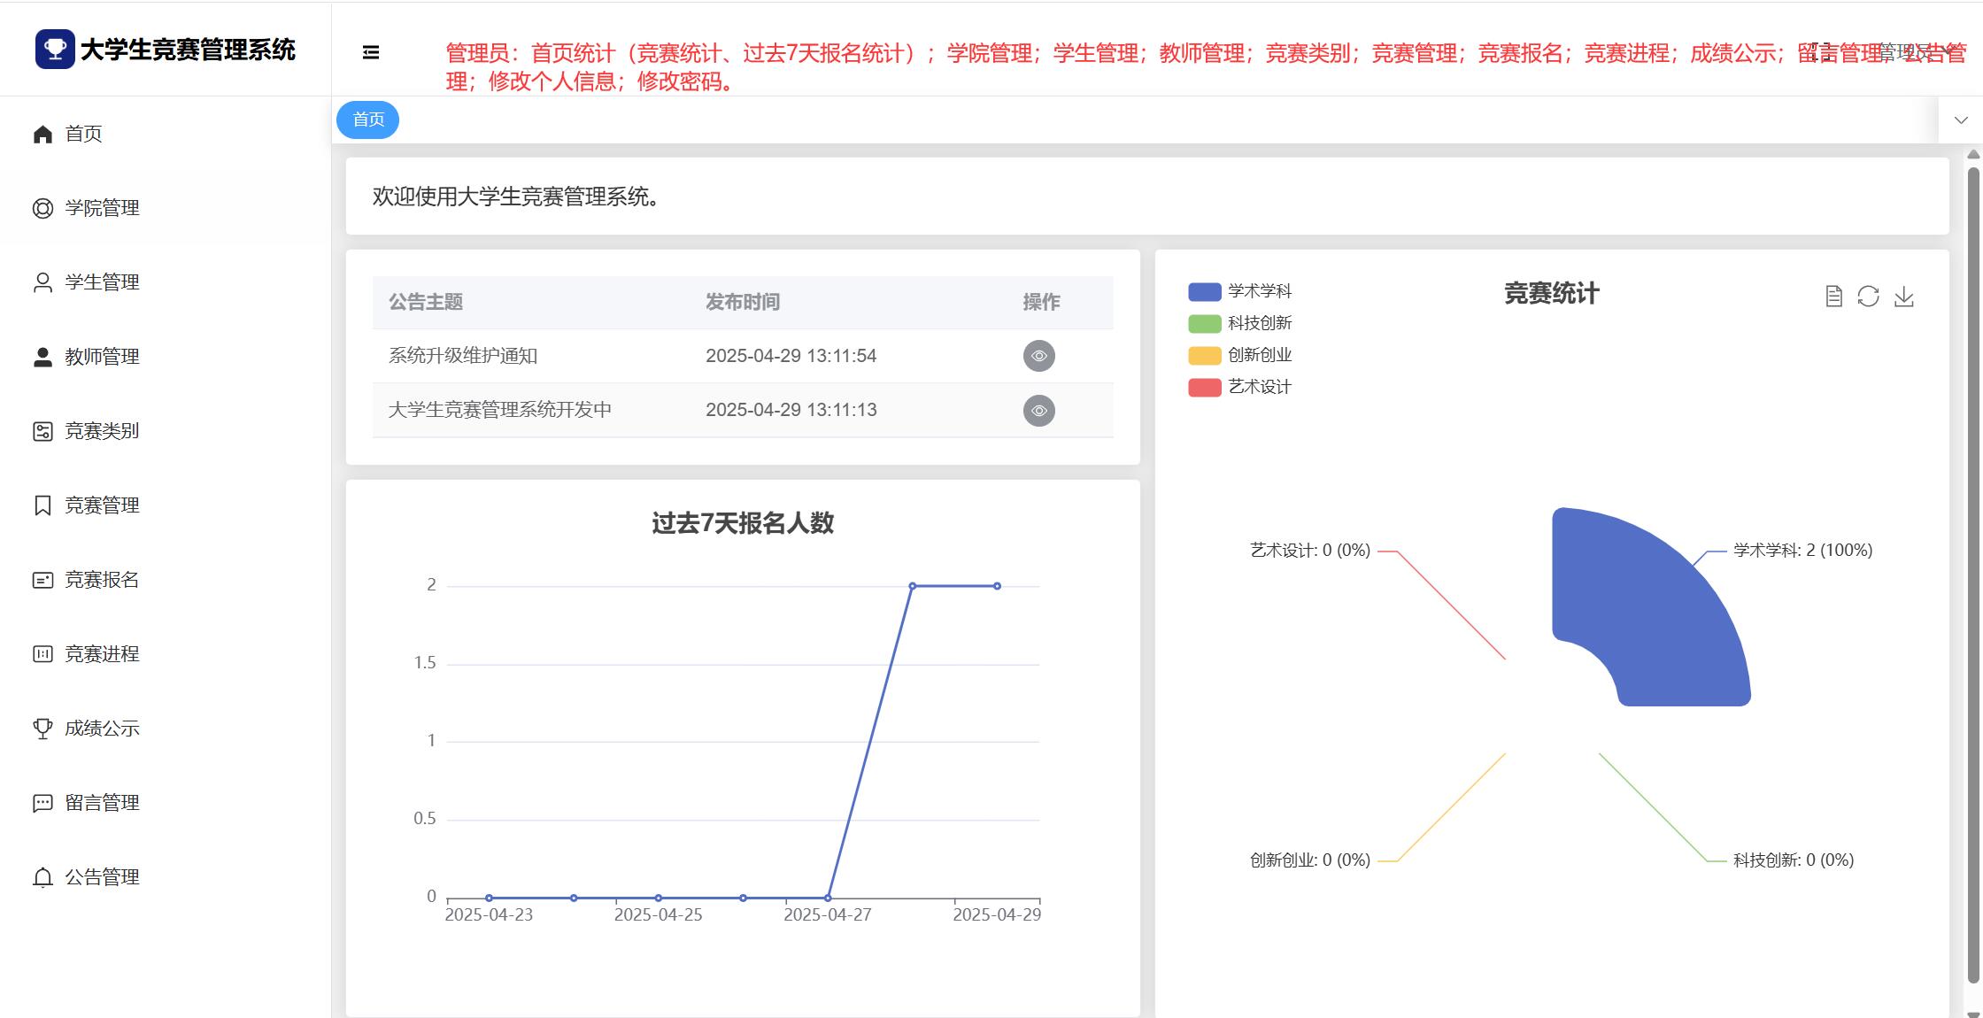Screen dimensions: 1983x1018
Task: Download the 竞赛统计 chart as image
Action: coord(1903,297)
